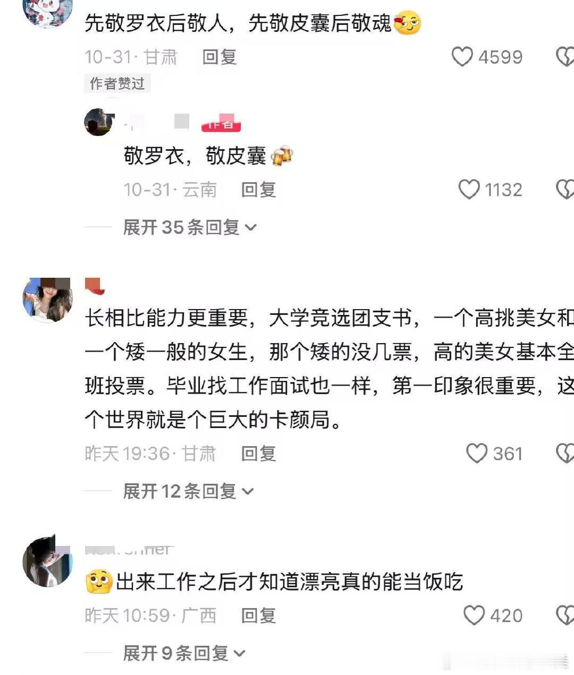574x675 pixels.
Task: Dislike the Yunnan author reply
Action: tap(565, 190)
